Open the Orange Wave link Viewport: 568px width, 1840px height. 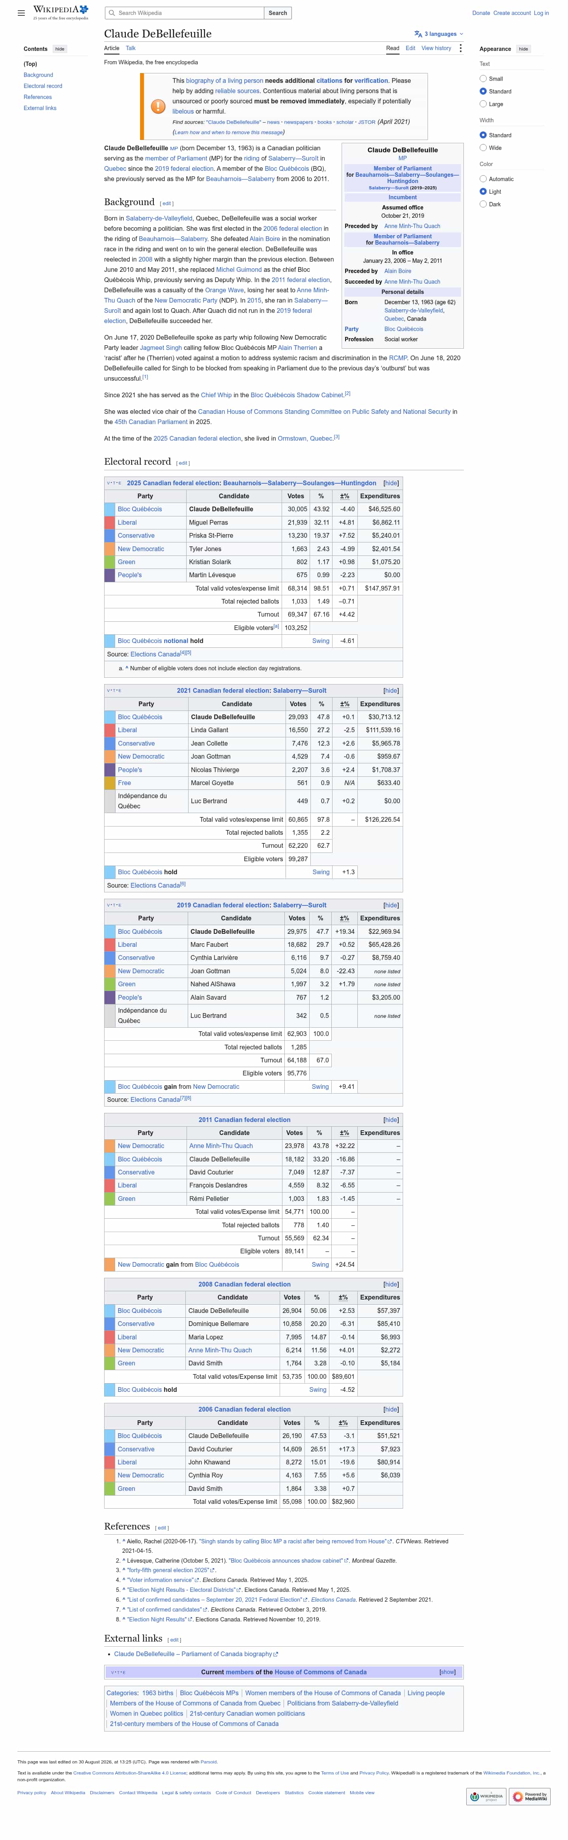pos(225,290)
